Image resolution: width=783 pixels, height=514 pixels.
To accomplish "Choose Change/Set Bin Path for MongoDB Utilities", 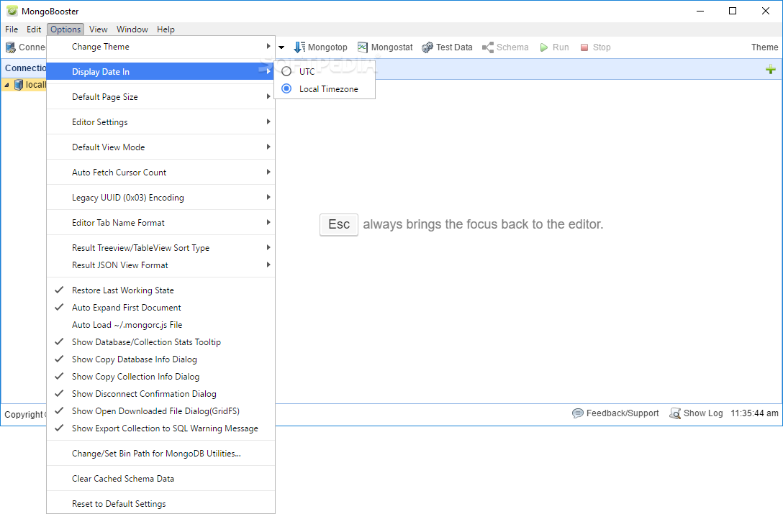I will pos(160,454).
